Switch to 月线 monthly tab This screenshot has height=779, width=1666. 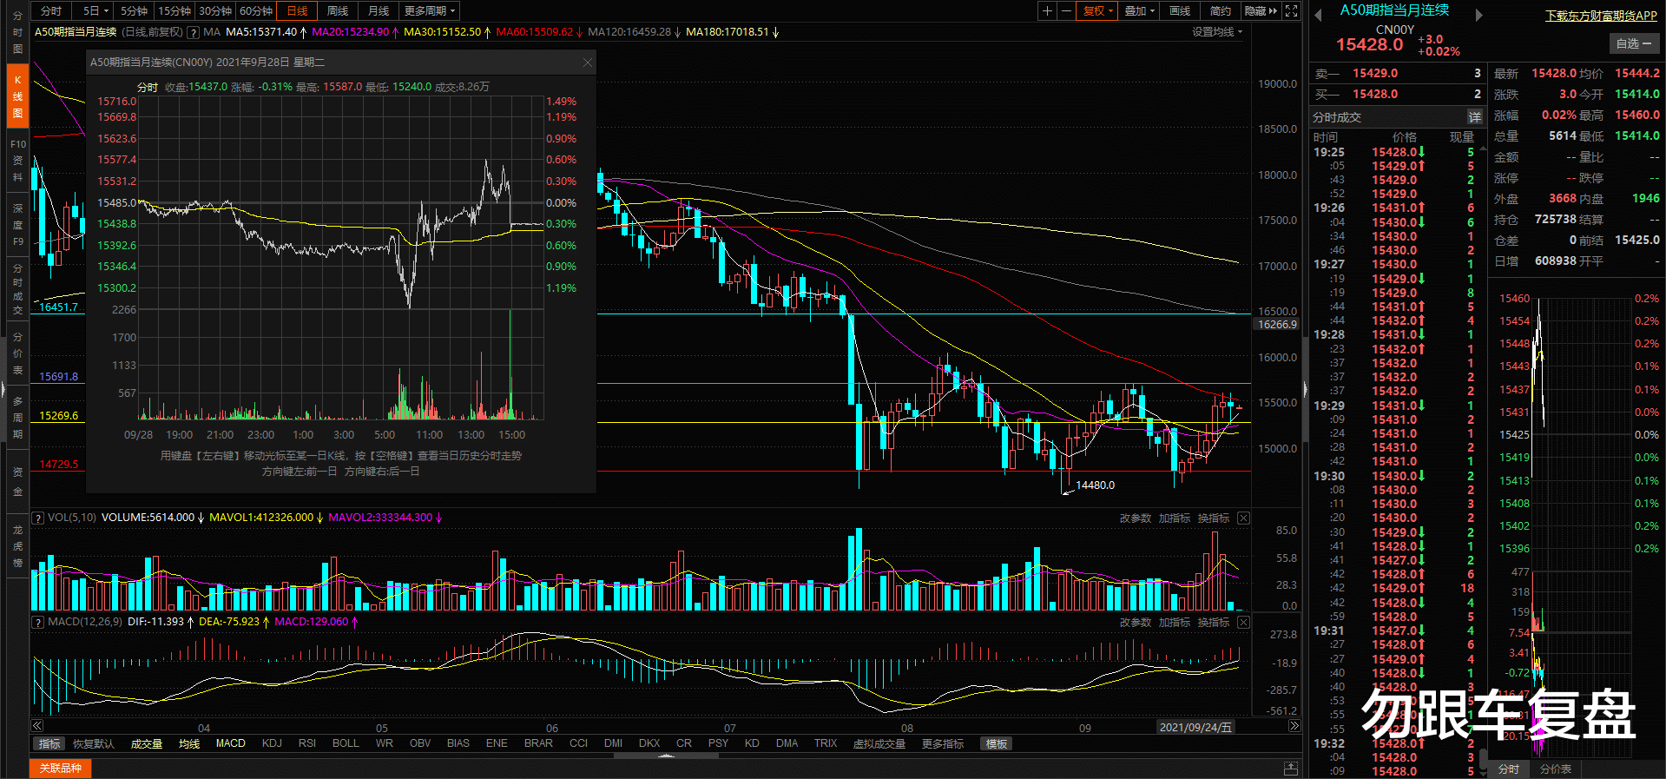coord(379,10)
